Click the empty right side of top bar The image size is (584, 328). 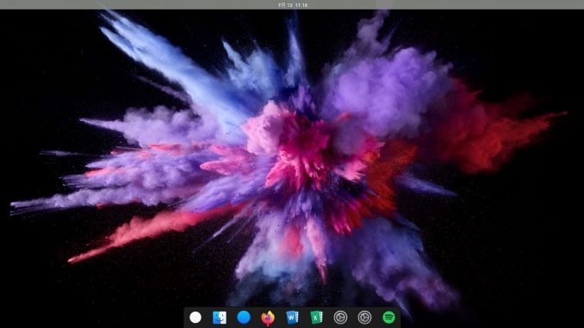pyautogui.click(x=447, y=4)
